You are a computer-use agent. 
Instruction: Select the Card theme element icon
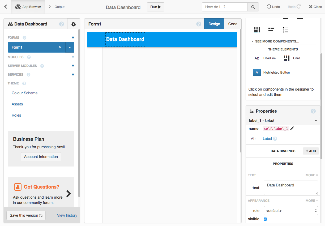click(x=287, y=58)
